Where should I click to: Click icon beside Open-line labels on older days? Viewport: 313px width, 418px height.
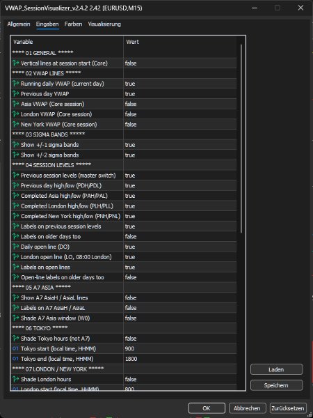coord(16,277)
